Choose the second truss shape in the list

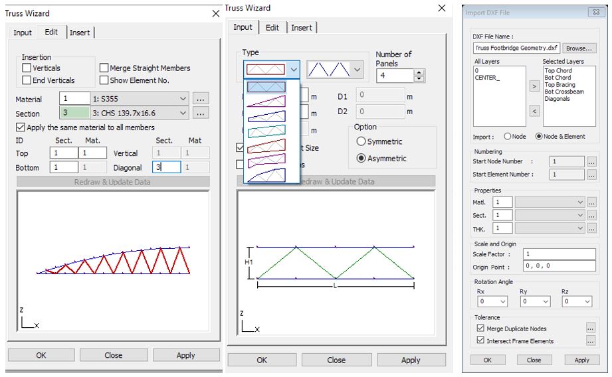pos(266,102)
